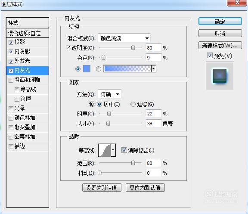Viewport: 248px width, 214px height.
Task: Select the 描边 style entry
Action: 28,146
